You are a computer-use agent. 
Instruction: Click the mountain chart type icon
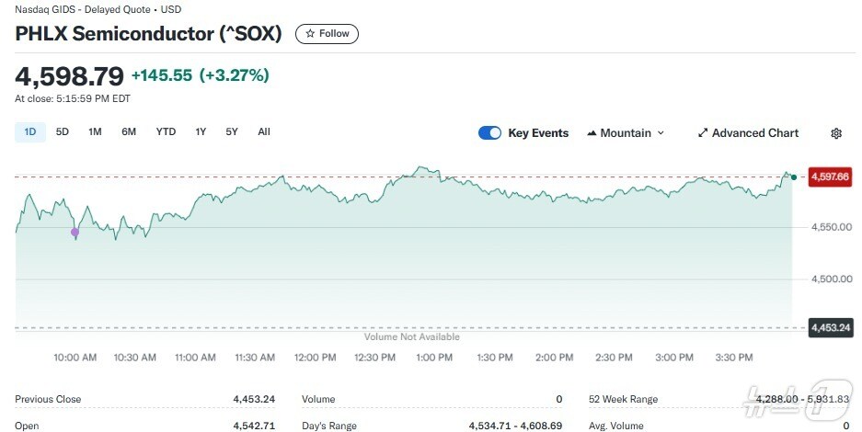tap(592, 133)
